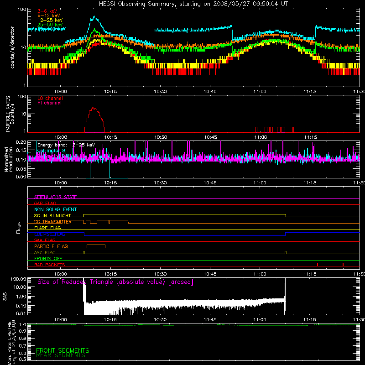
Task: Select the ATTENUATOR_STATE flag label
Action: point(55,197)
